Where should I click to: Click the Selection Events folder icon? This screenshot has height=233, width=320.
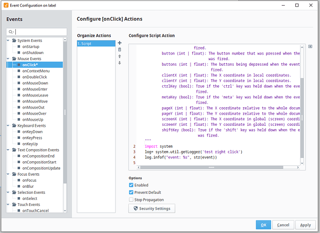pyautogui.click(x=14, y=192)
